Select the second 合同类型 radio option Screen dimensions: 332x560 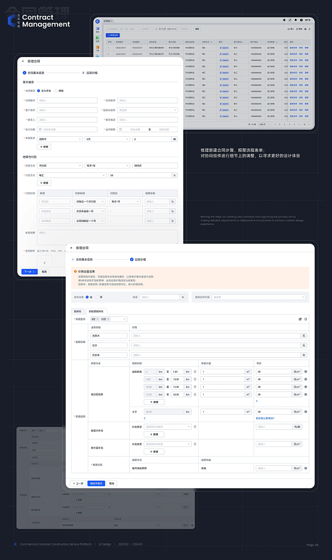[x=56, y=91]
